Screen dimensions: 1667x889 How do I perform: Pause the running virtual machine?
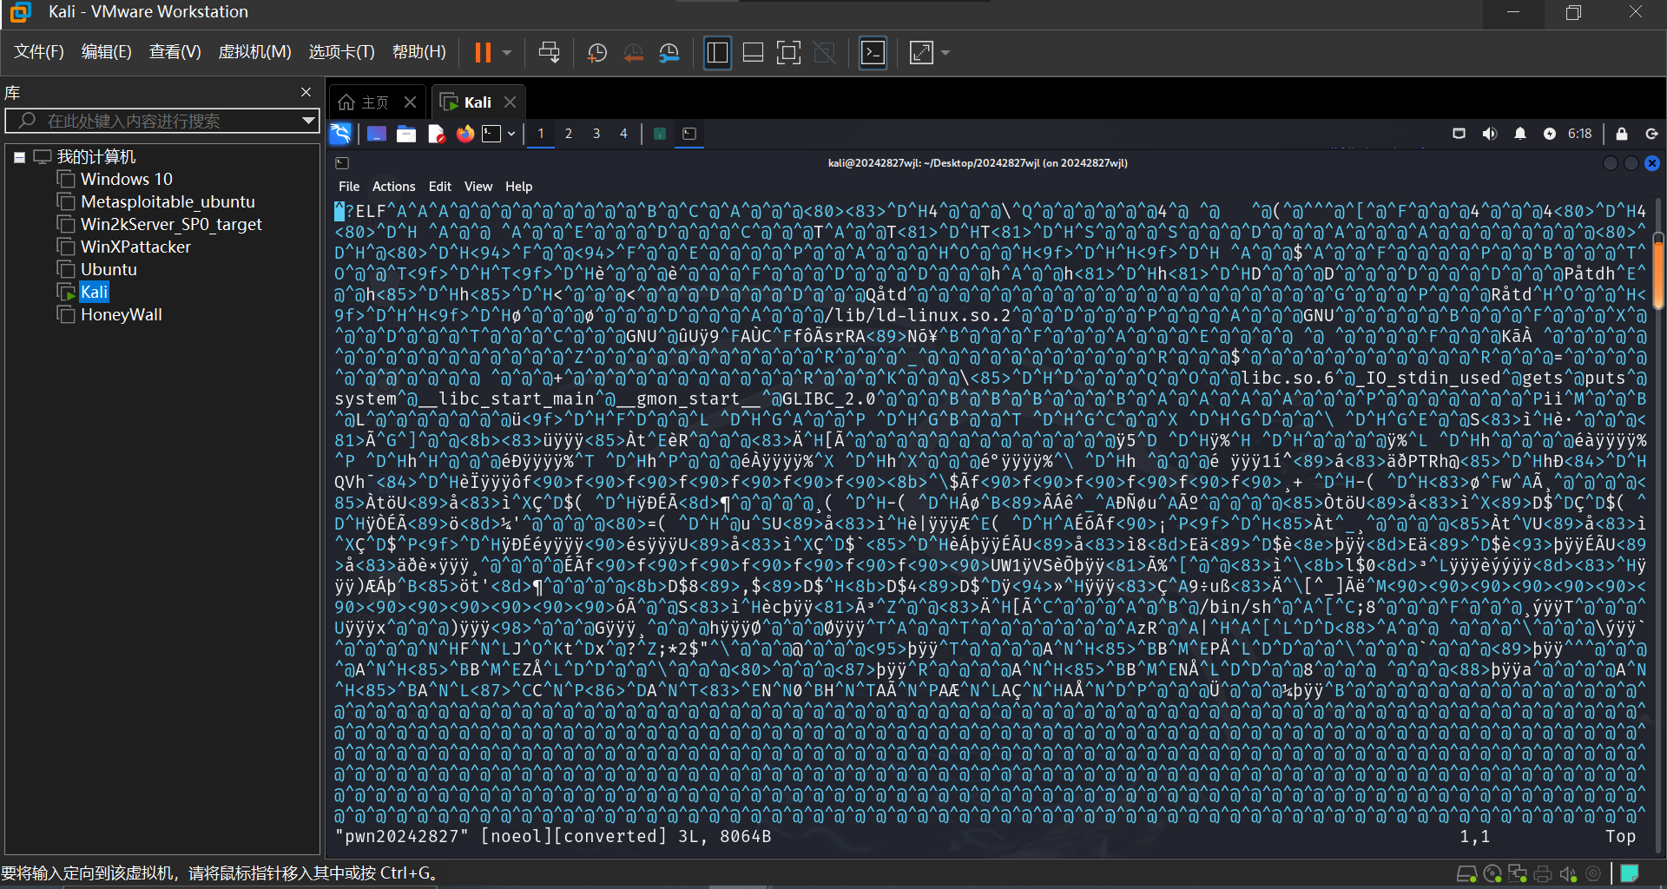pyautogui.click(x=483, y=53)
